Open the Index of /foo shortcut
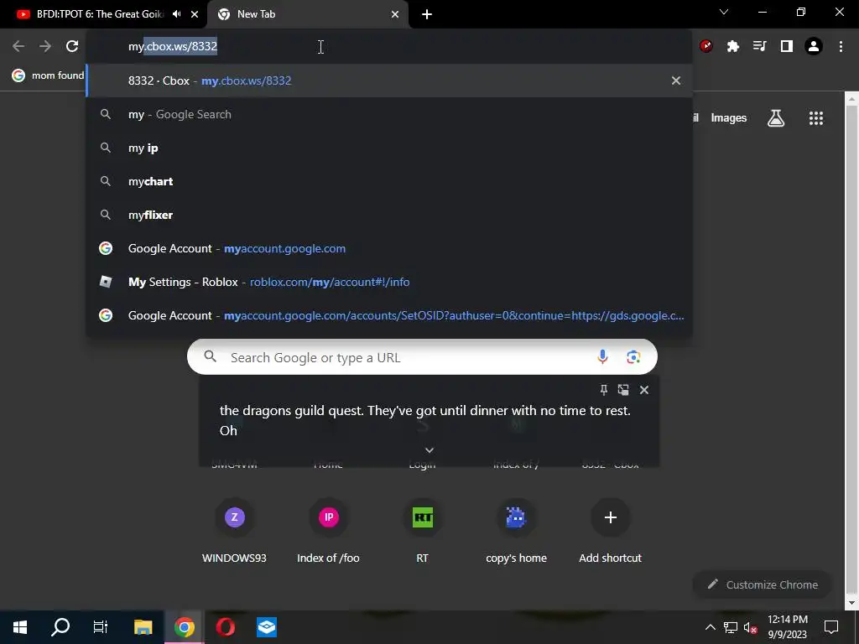Screen dimensions: 859x644 (x=328, y=531)
